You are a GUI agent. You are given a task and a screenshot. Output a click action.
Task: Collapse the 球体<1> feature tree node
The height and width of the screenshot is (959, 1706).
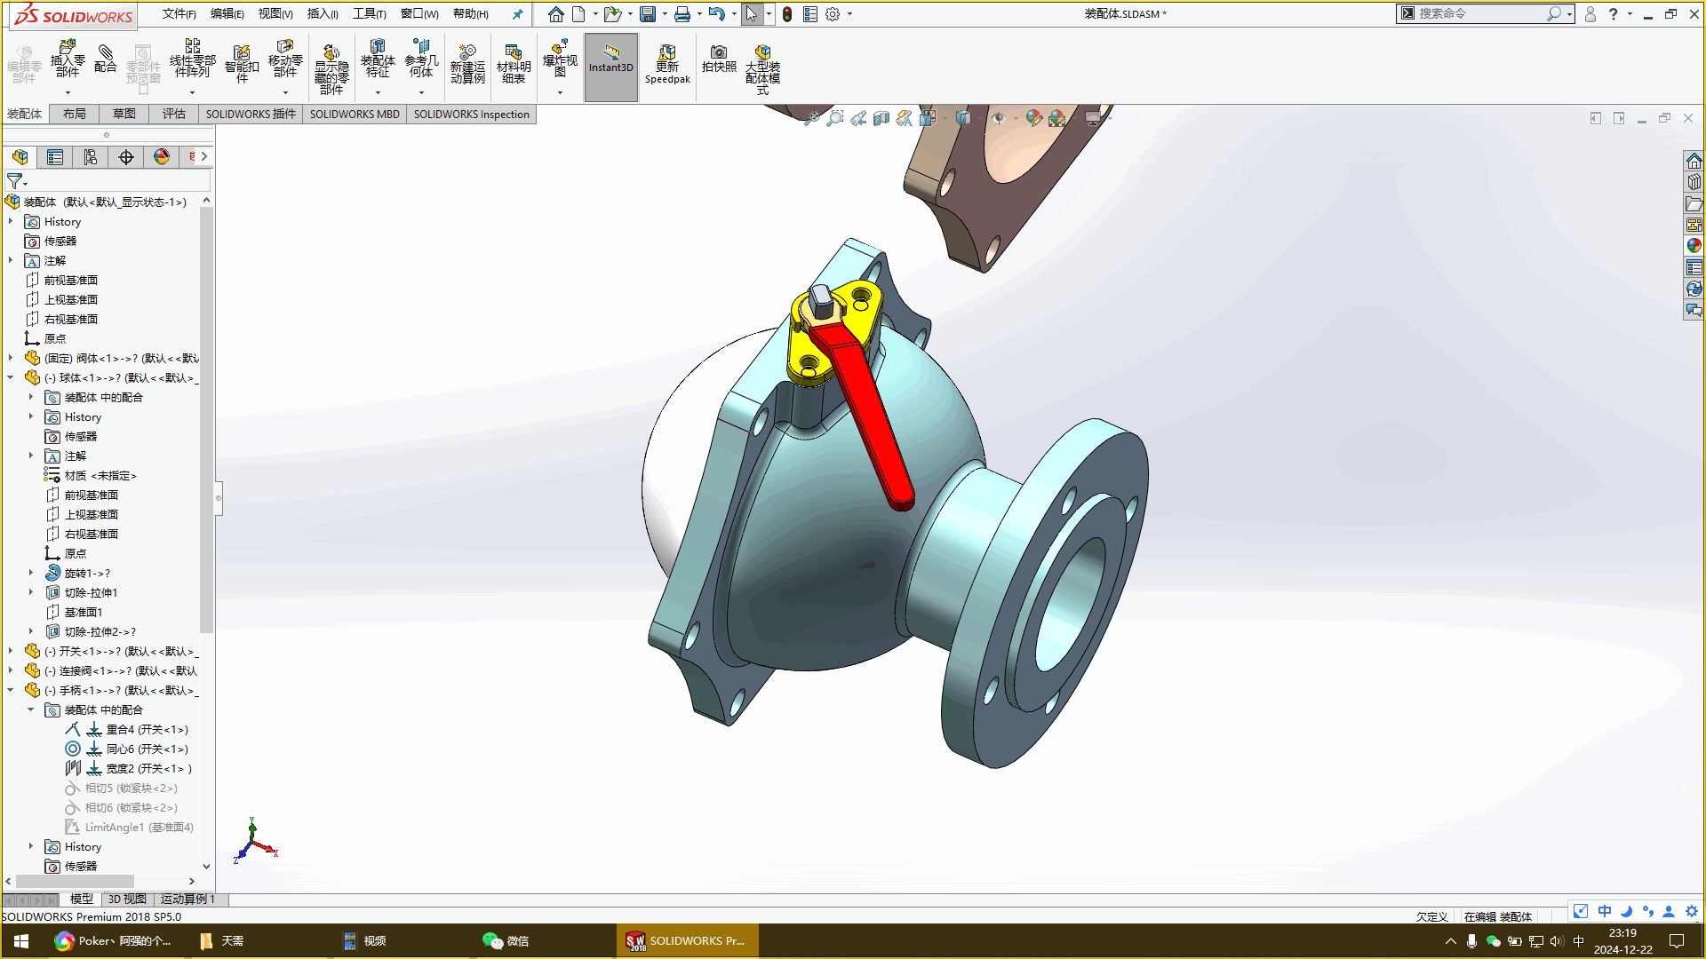10,377
